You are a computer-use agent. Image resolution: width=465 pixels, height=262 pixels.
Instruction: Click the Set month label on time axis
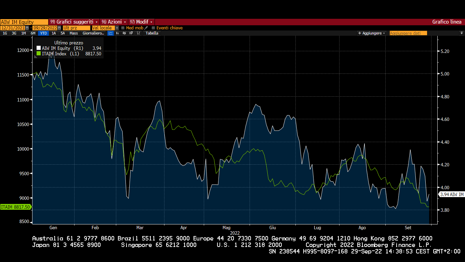pyautogui.click(x=408, y=227)
